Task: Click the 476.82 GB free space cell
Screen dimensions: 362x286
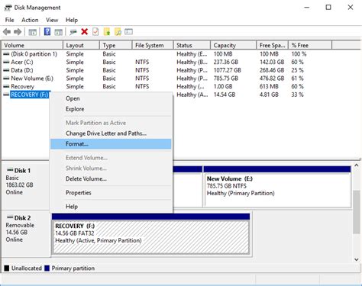Action: 272,79
